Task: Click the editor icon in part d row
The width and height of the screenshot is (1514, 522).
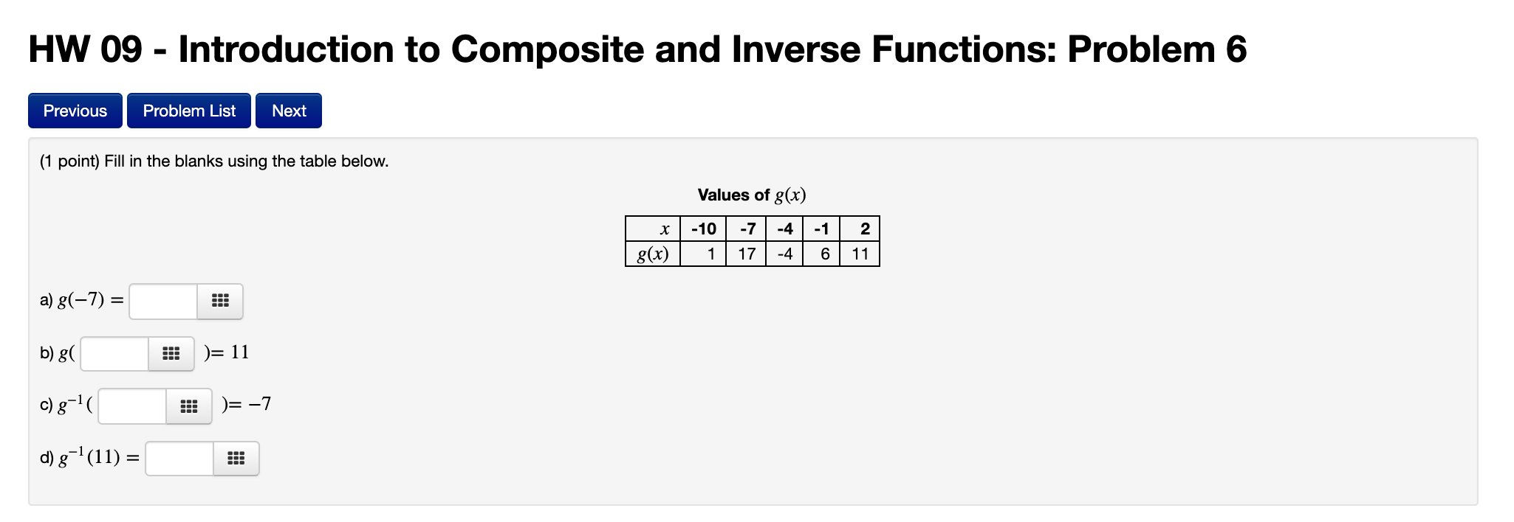Action: pyautogui.click(x=235, y=458)
